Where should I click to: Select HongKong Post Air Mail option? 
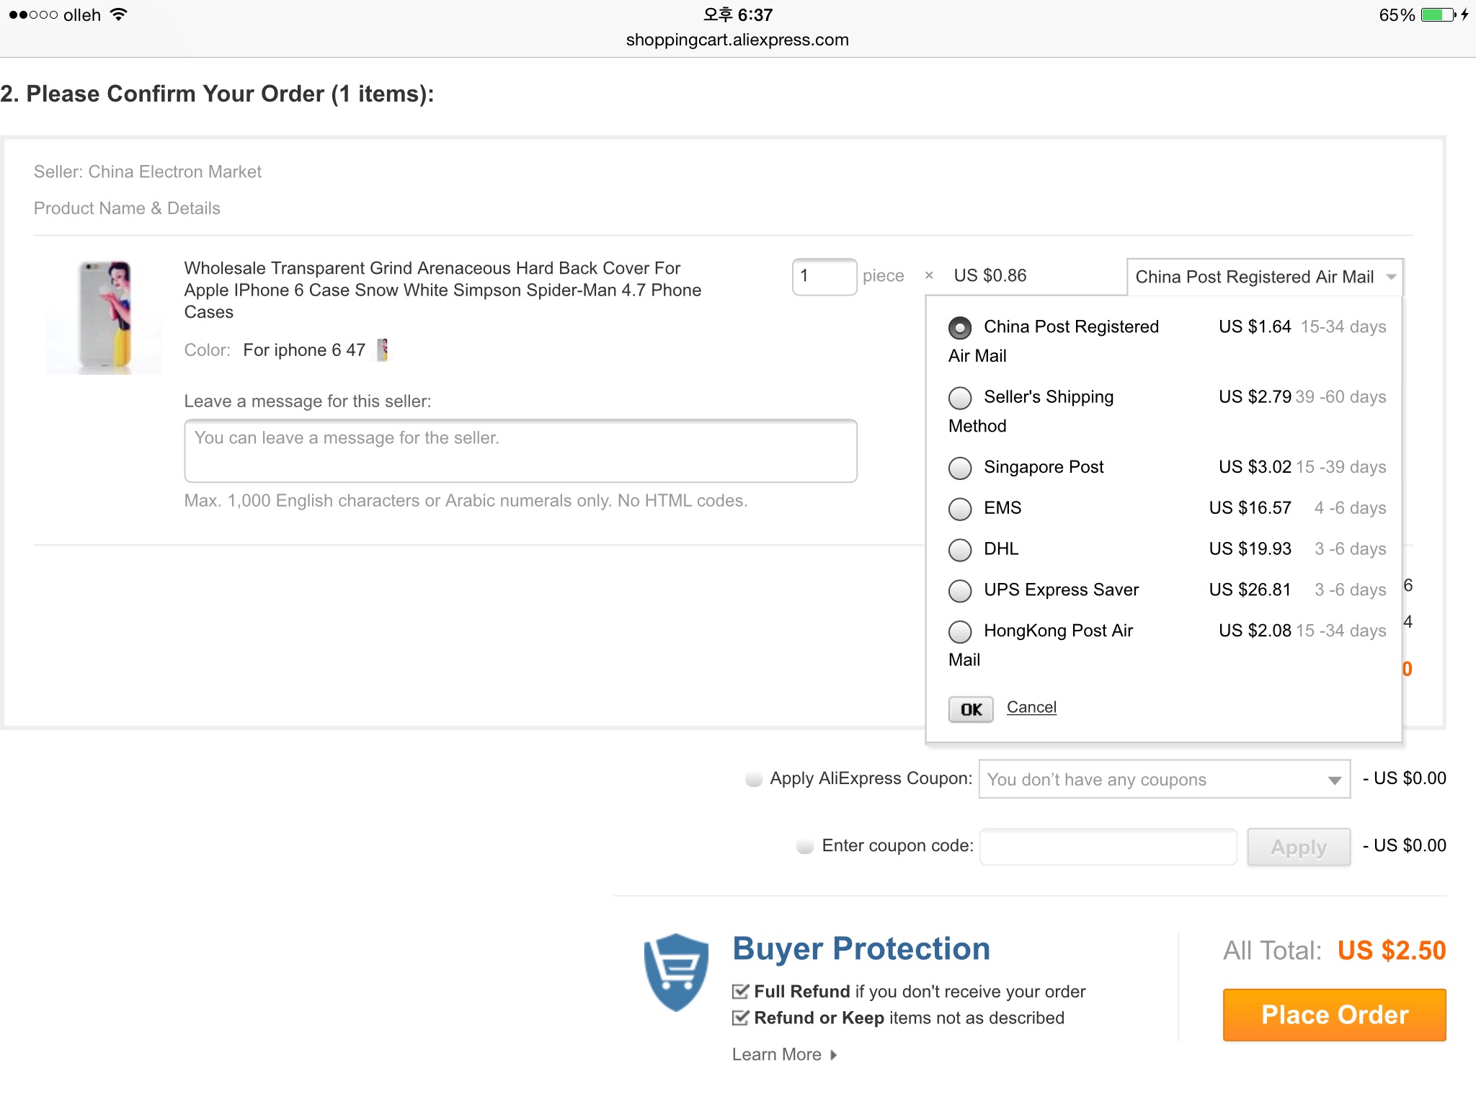pyautogui.click(x=959, y=632)
